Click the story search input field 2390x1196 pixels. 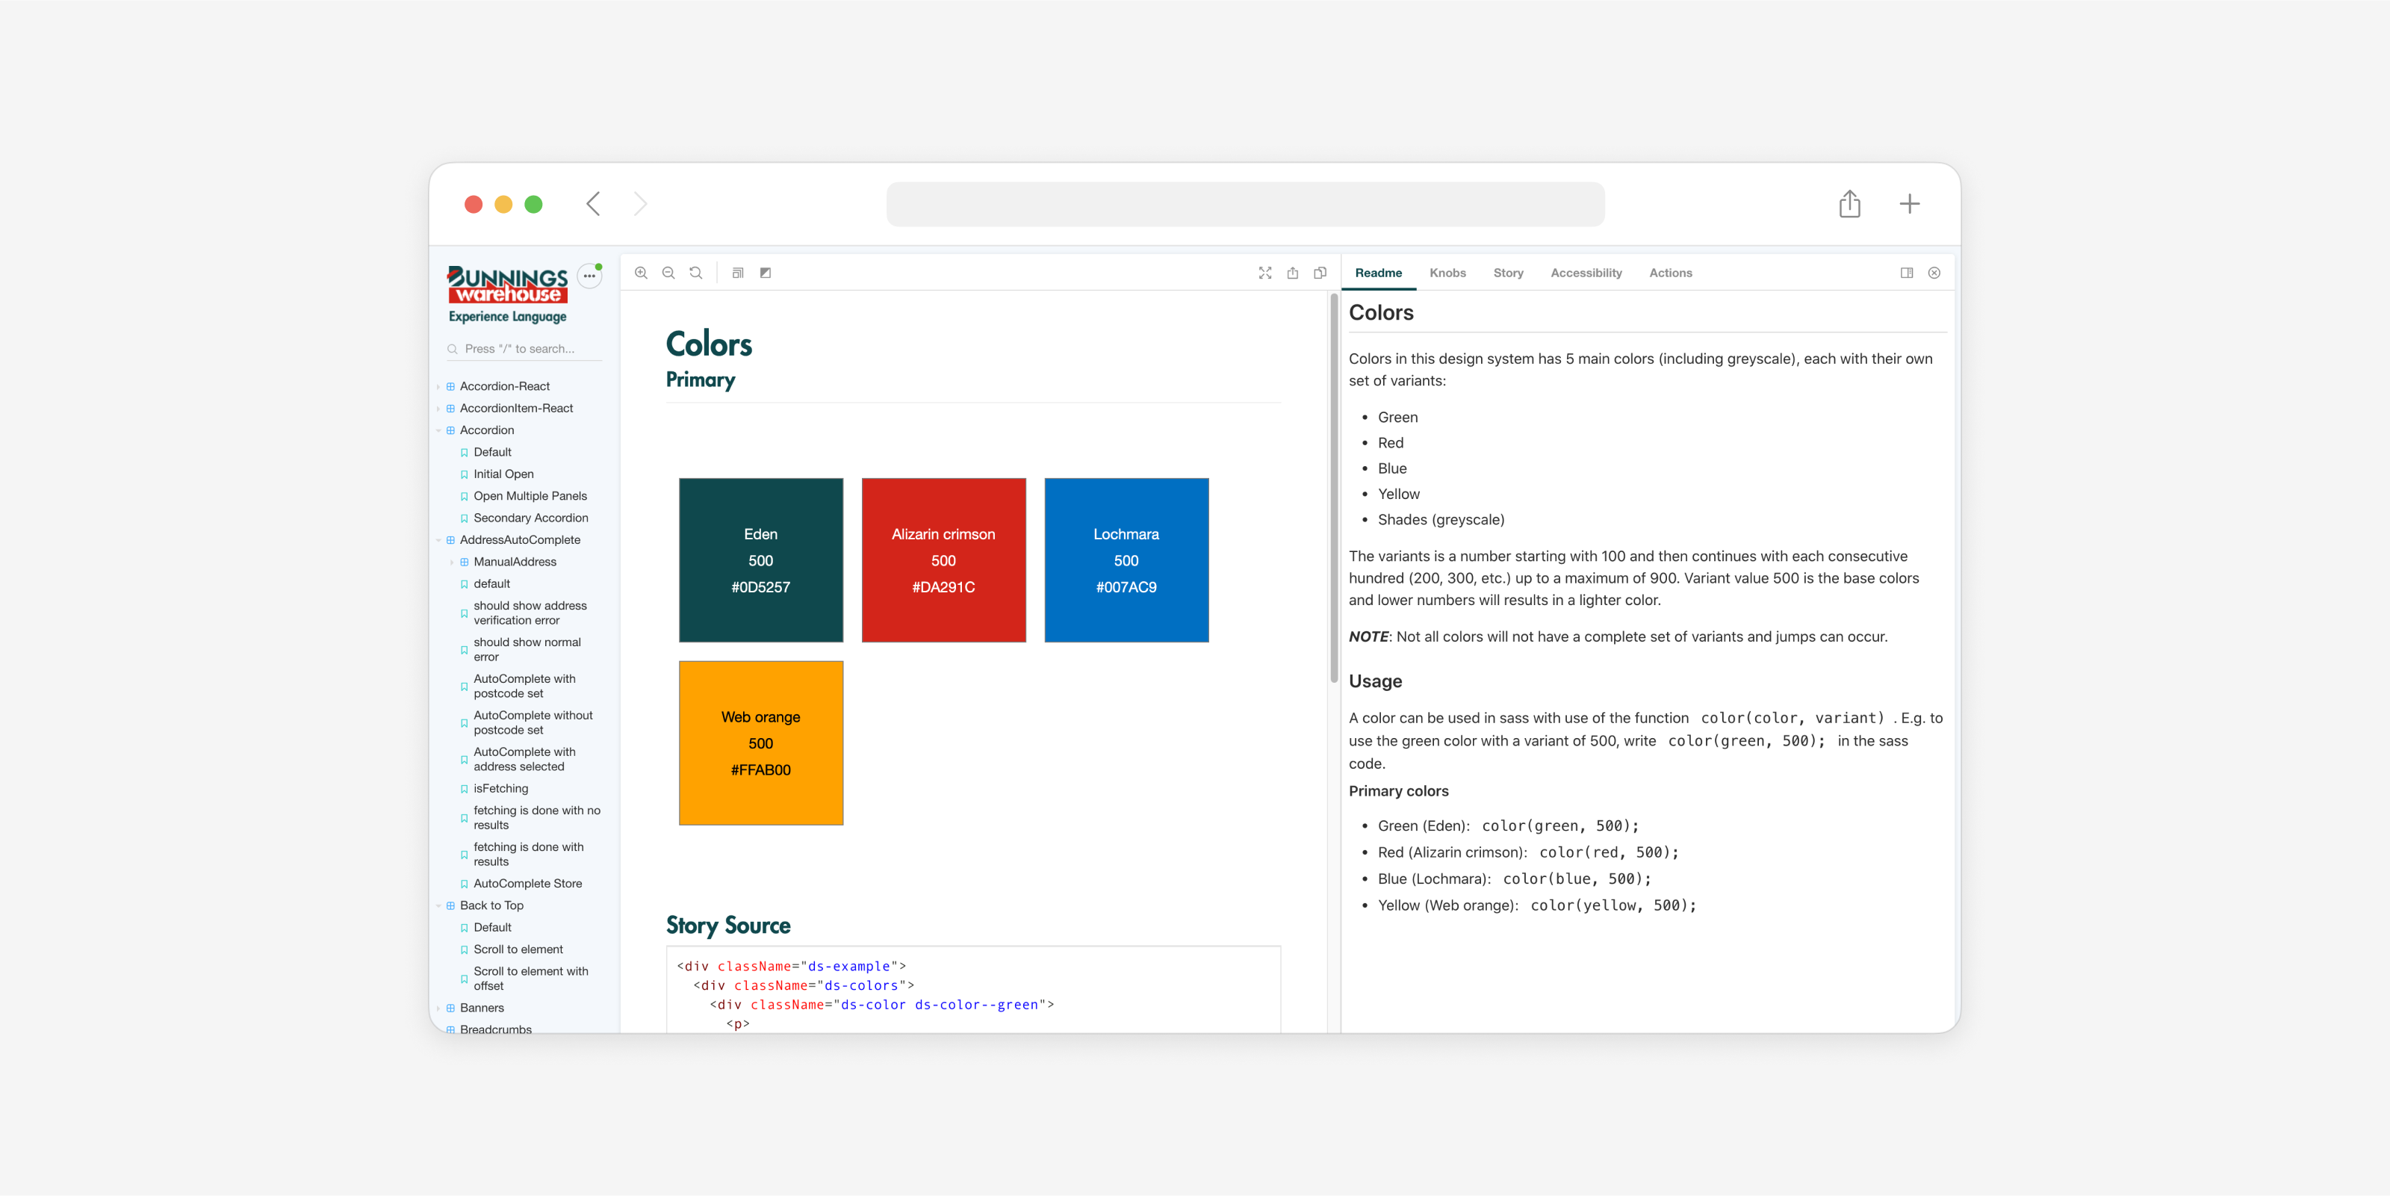(524, 349)
